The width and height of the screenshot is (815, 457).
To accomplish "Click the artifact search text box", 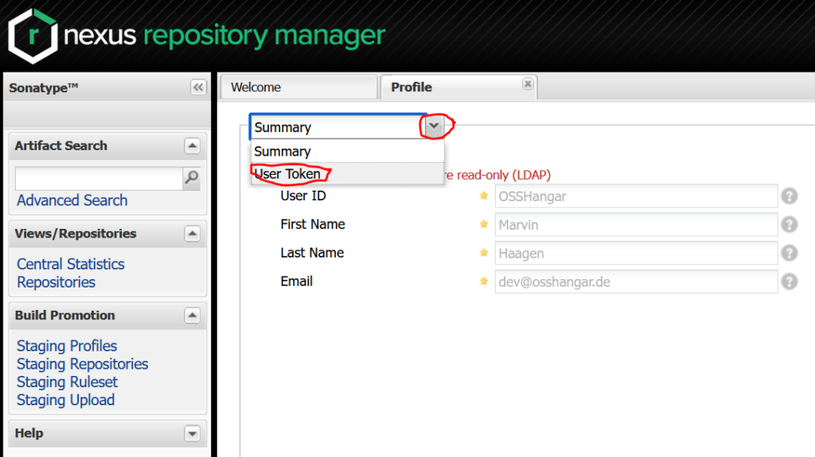I will [99, 178].
